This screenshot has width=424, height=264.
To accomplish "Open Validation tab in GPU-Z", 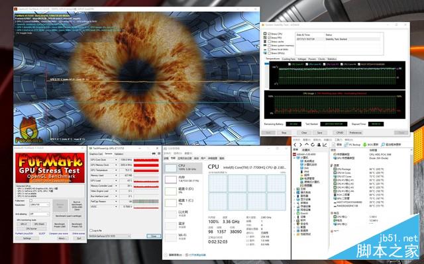I will pos(119,154).
